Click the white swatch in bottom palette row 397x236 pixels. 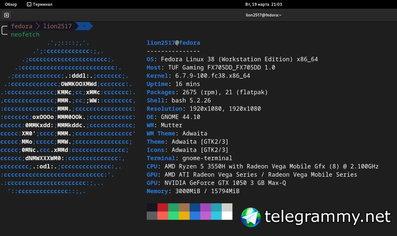point(227,216)
